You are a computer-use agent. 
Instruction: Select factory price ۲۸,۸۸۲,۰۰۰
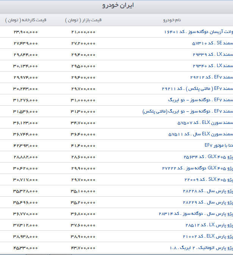(26, 157)
